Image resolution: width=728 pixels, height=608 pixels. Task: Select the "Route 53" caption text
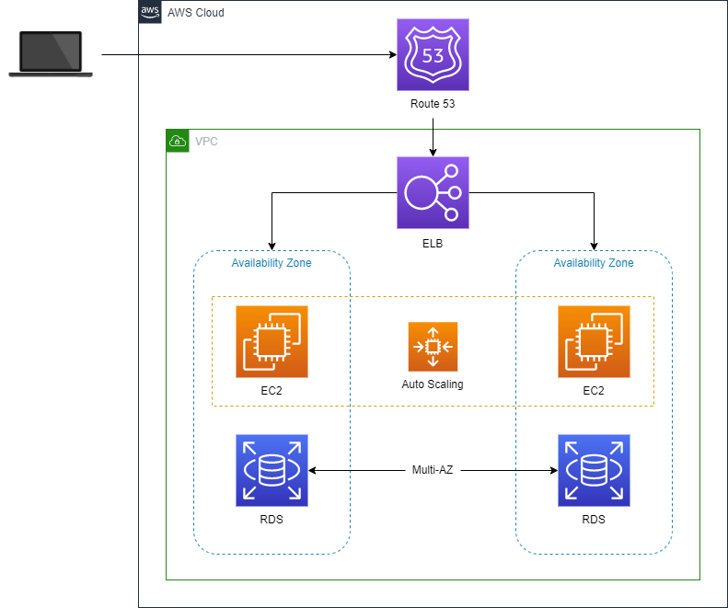click(x=433, y=104)
